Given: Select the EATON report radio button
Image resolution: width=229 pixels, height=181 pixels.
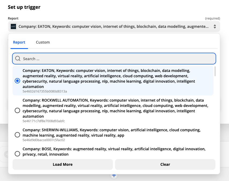Looking at the screenshot, I should 17,81.
